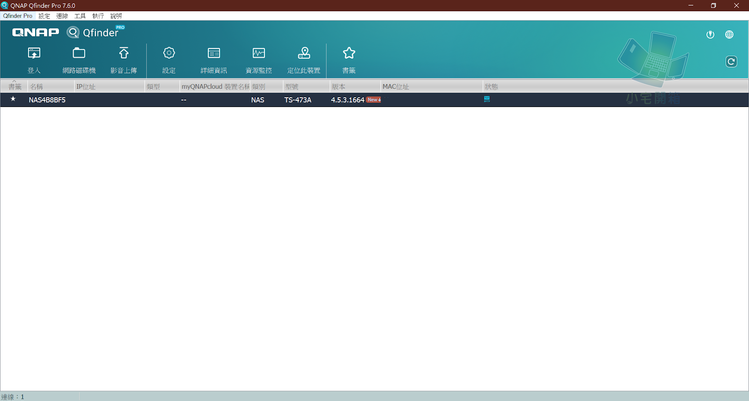Open the 設定 gear toolbar icon
The image size is (749, 401).
click(169, 60)
